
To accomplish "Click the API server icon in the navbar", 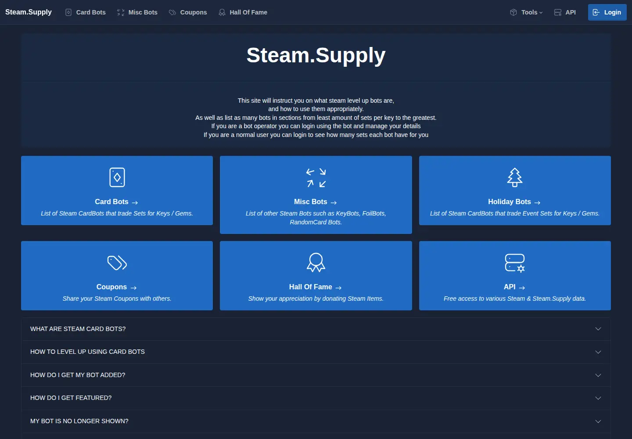I will point(558,12).
